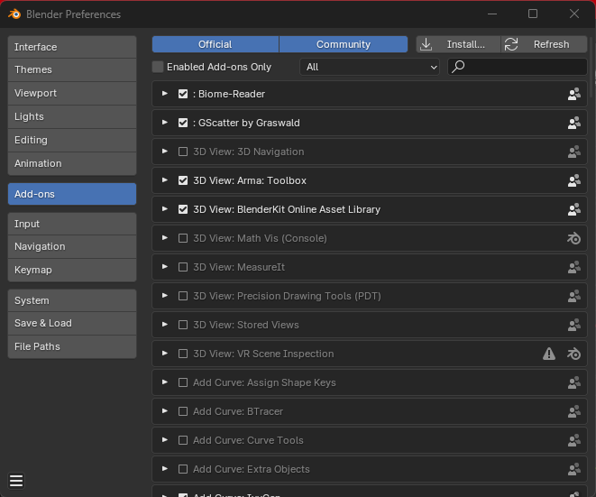Click the community icon on GScatter row
This screenshot has width=596, height=497.
(573, 123)
